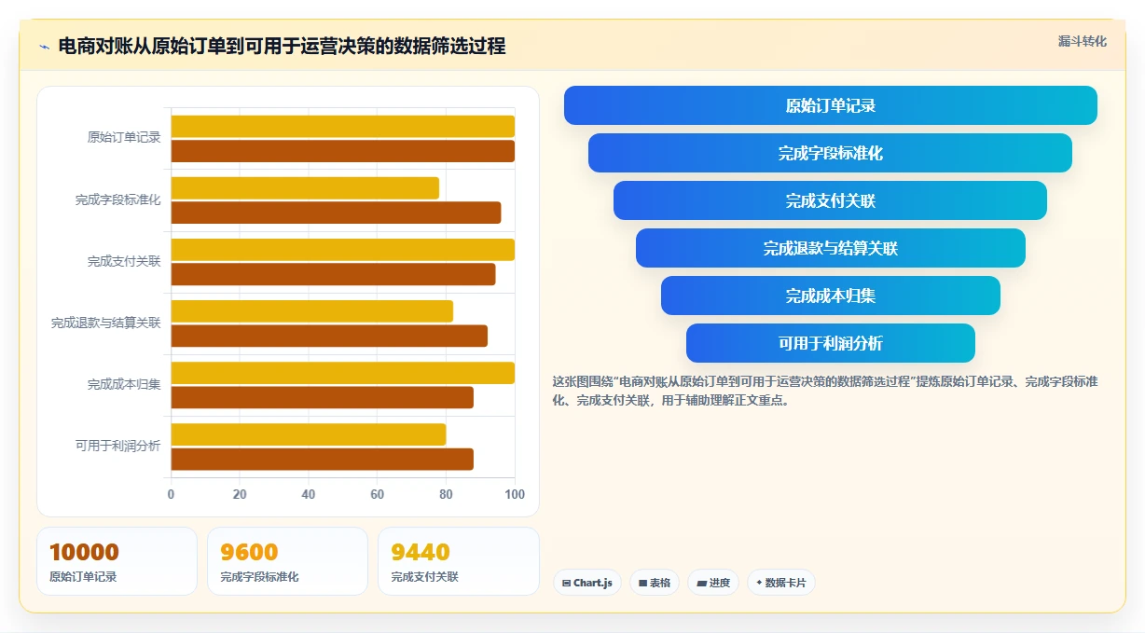Click the chart axis label 完成成本归集
1145x633 pixels.
pos(124,384)
